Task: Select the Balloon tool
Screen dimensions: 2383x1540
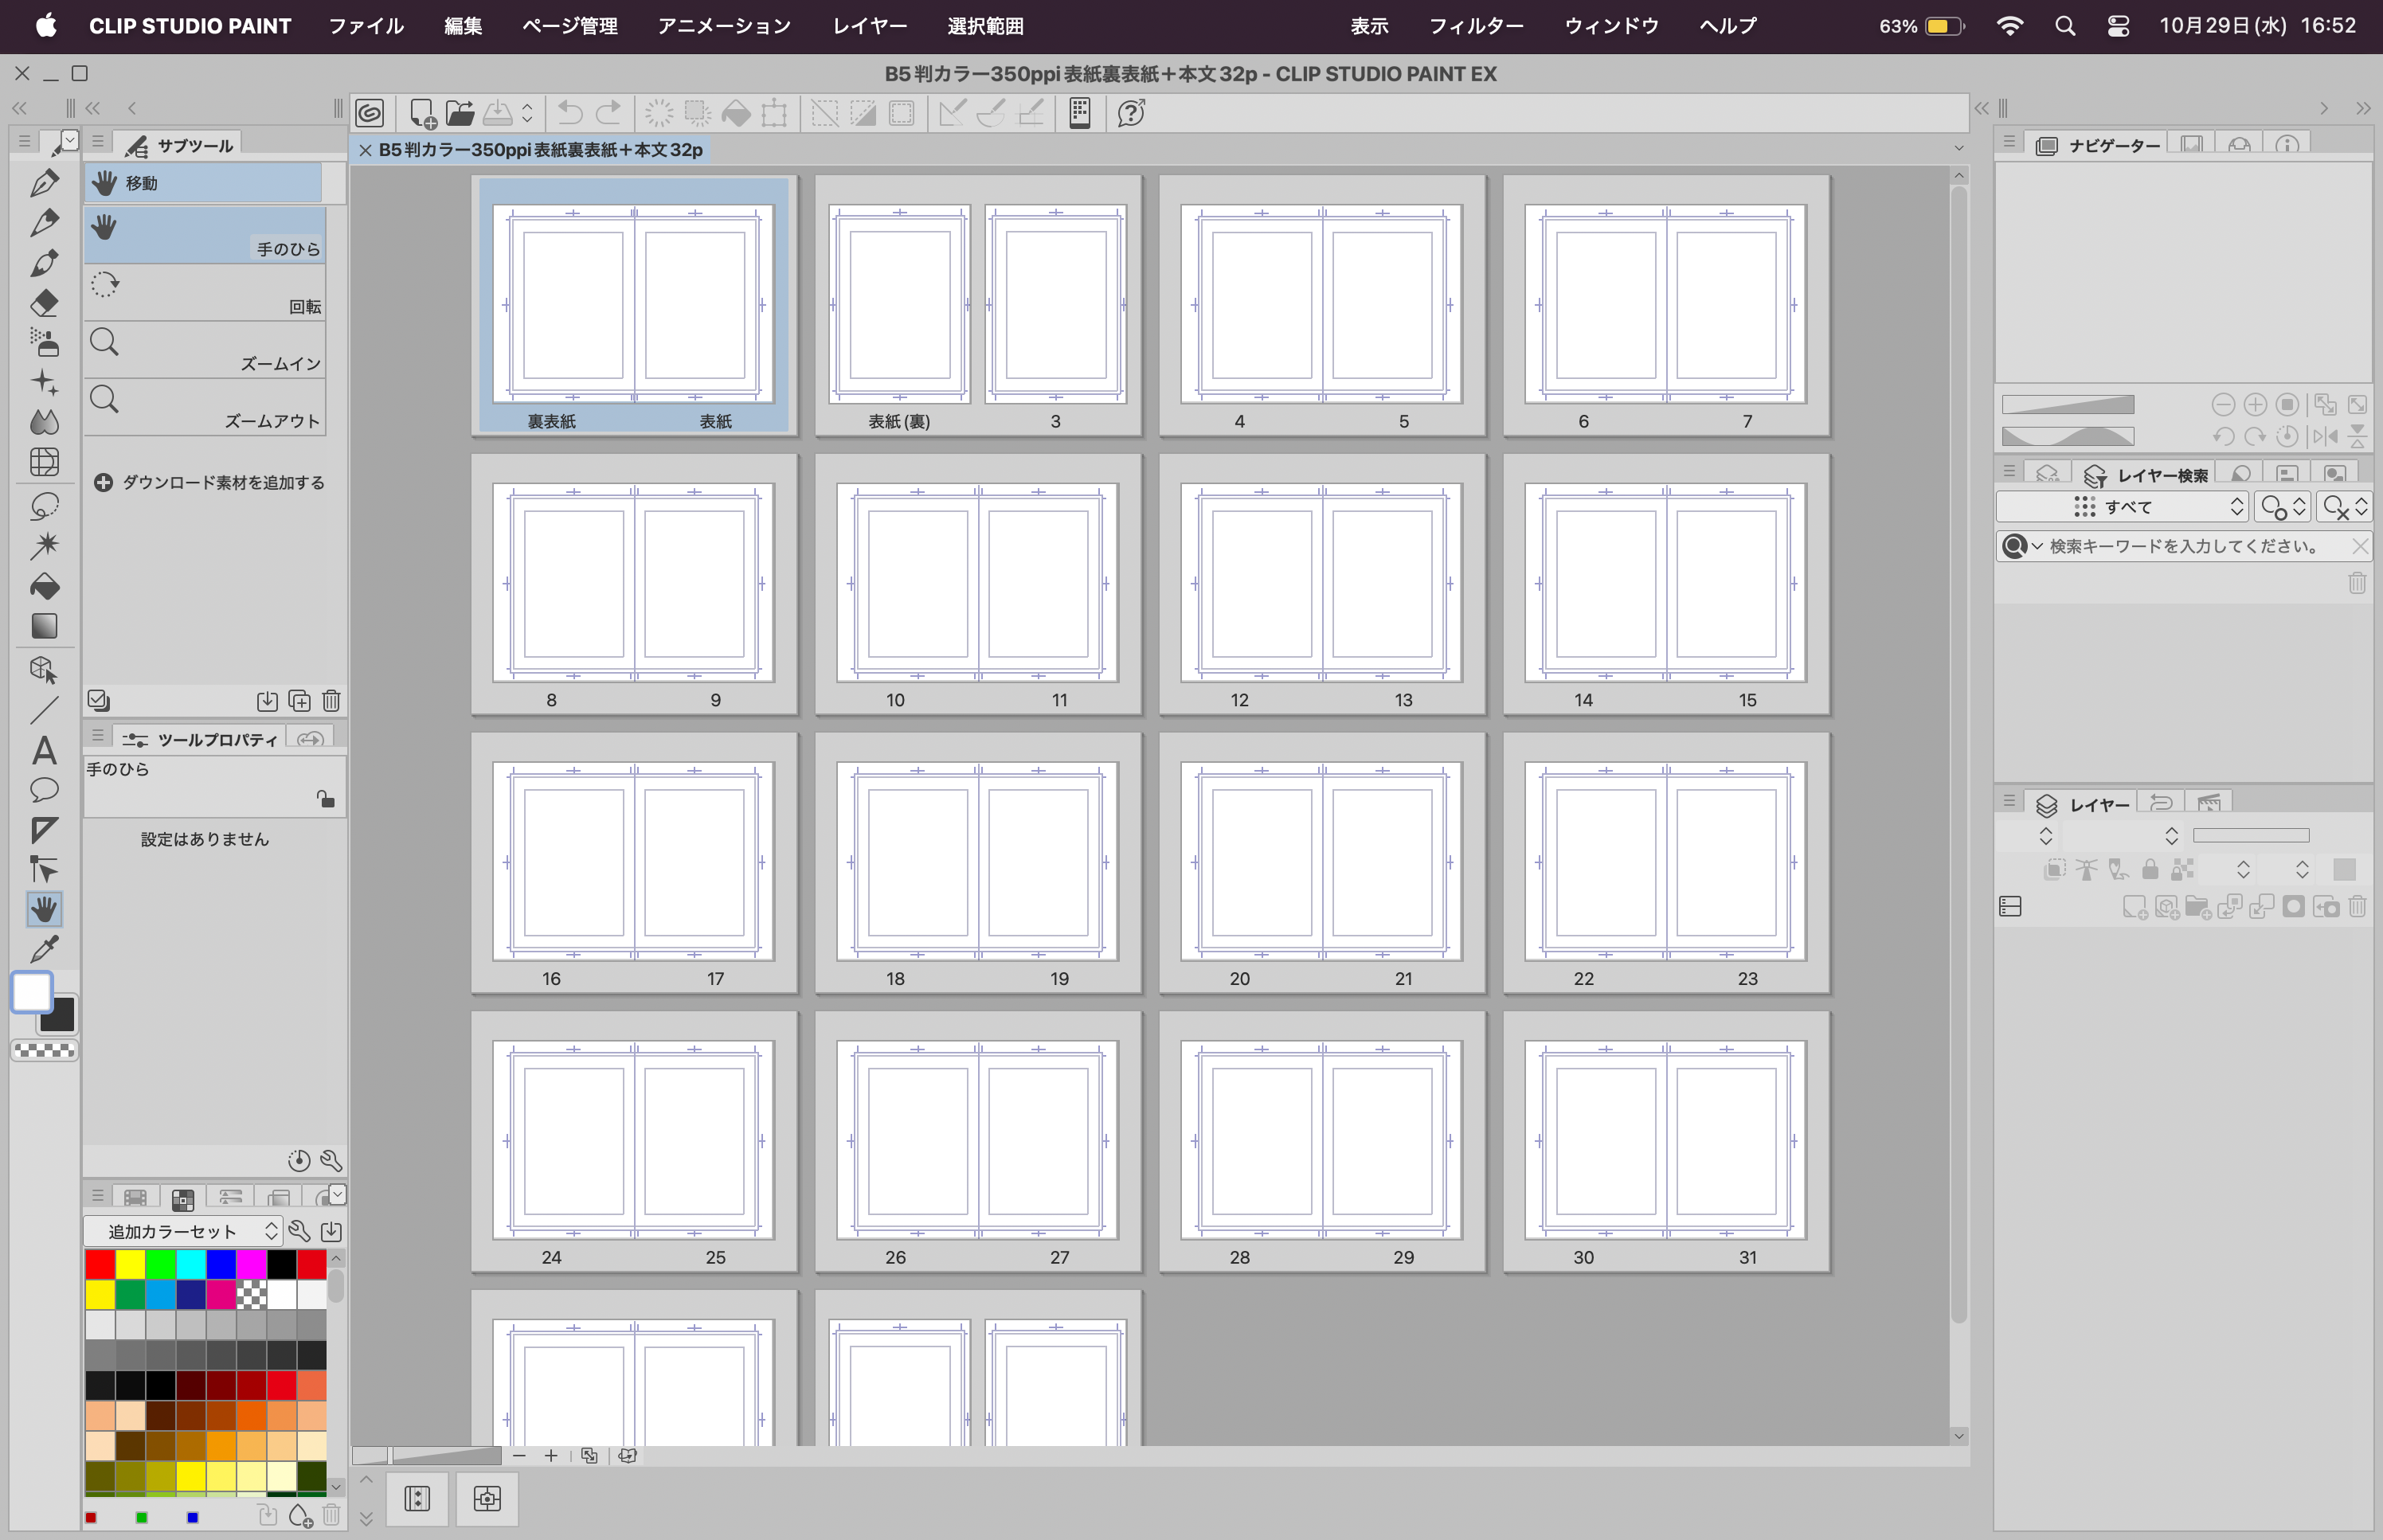Action: [x=44, y=790]
